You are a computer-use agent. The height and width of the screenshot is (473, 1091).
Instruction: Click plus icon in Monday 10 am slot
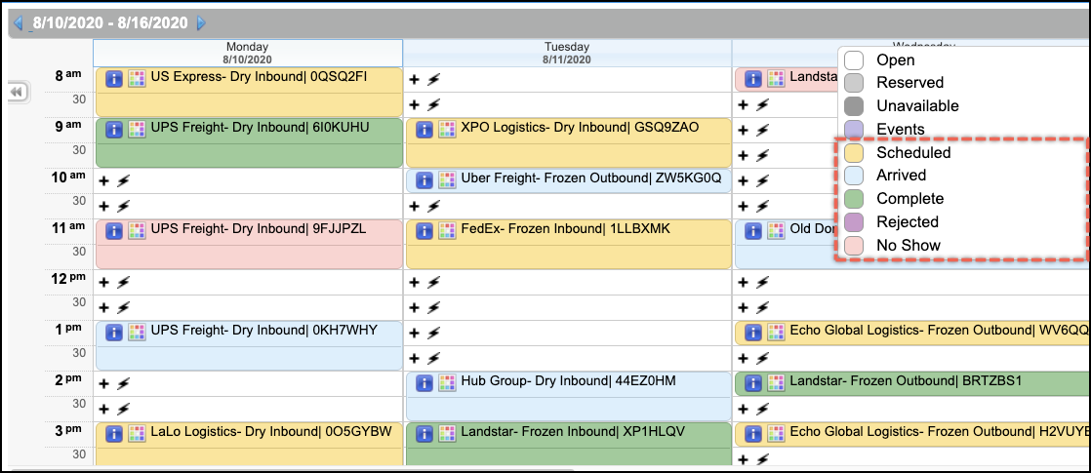[x=104, y=180]
